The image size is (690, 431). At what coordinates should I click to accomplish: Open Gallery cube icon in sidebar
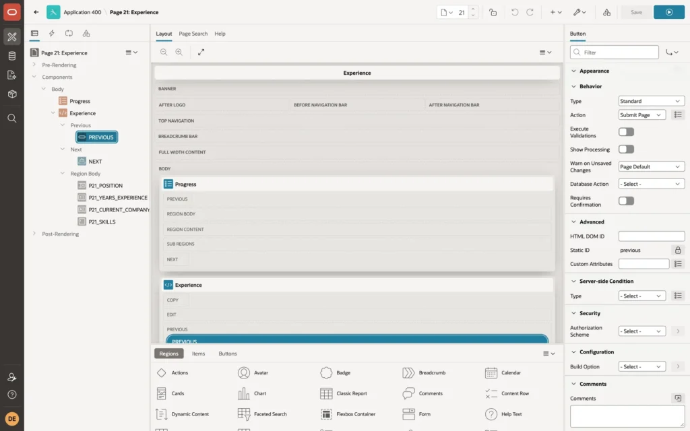[x=12, y=94]
